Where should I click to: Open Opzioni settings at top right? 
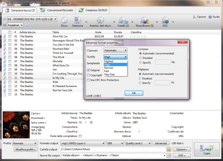coord(199,17)
